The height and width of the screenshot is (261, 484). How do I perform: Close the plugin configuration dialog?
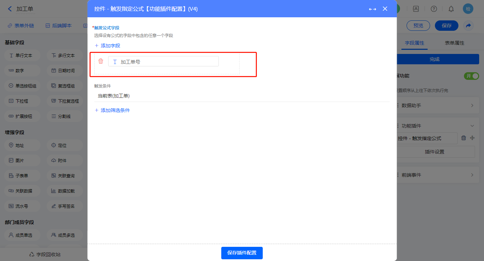pyautogui.click(x=385, y=9)
